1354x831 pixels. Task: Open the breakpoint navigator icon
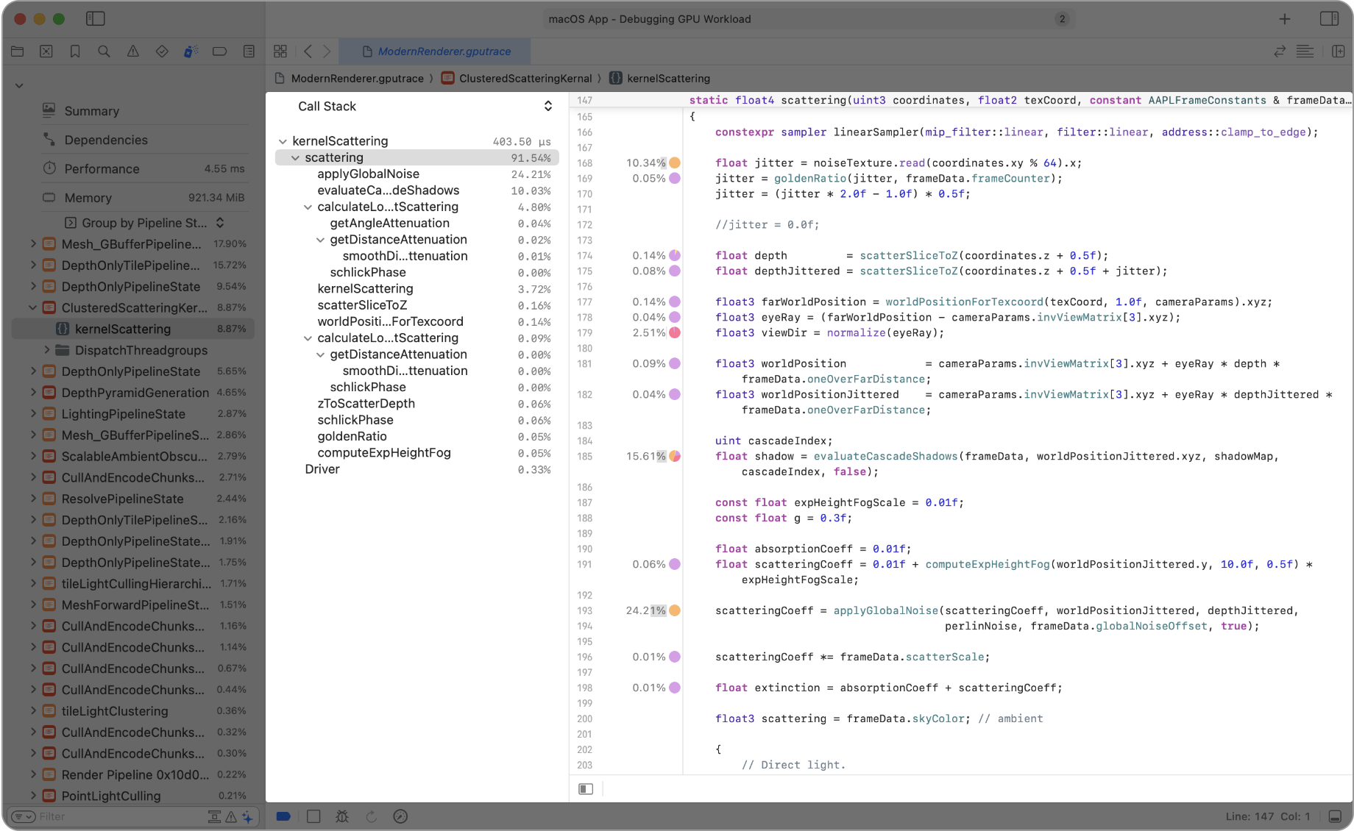(219, 51)
